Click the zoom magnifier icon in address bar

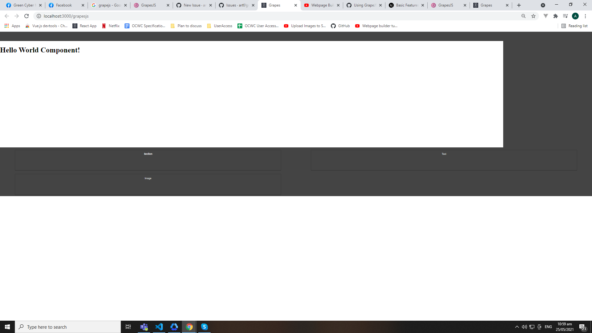[523, 16]
